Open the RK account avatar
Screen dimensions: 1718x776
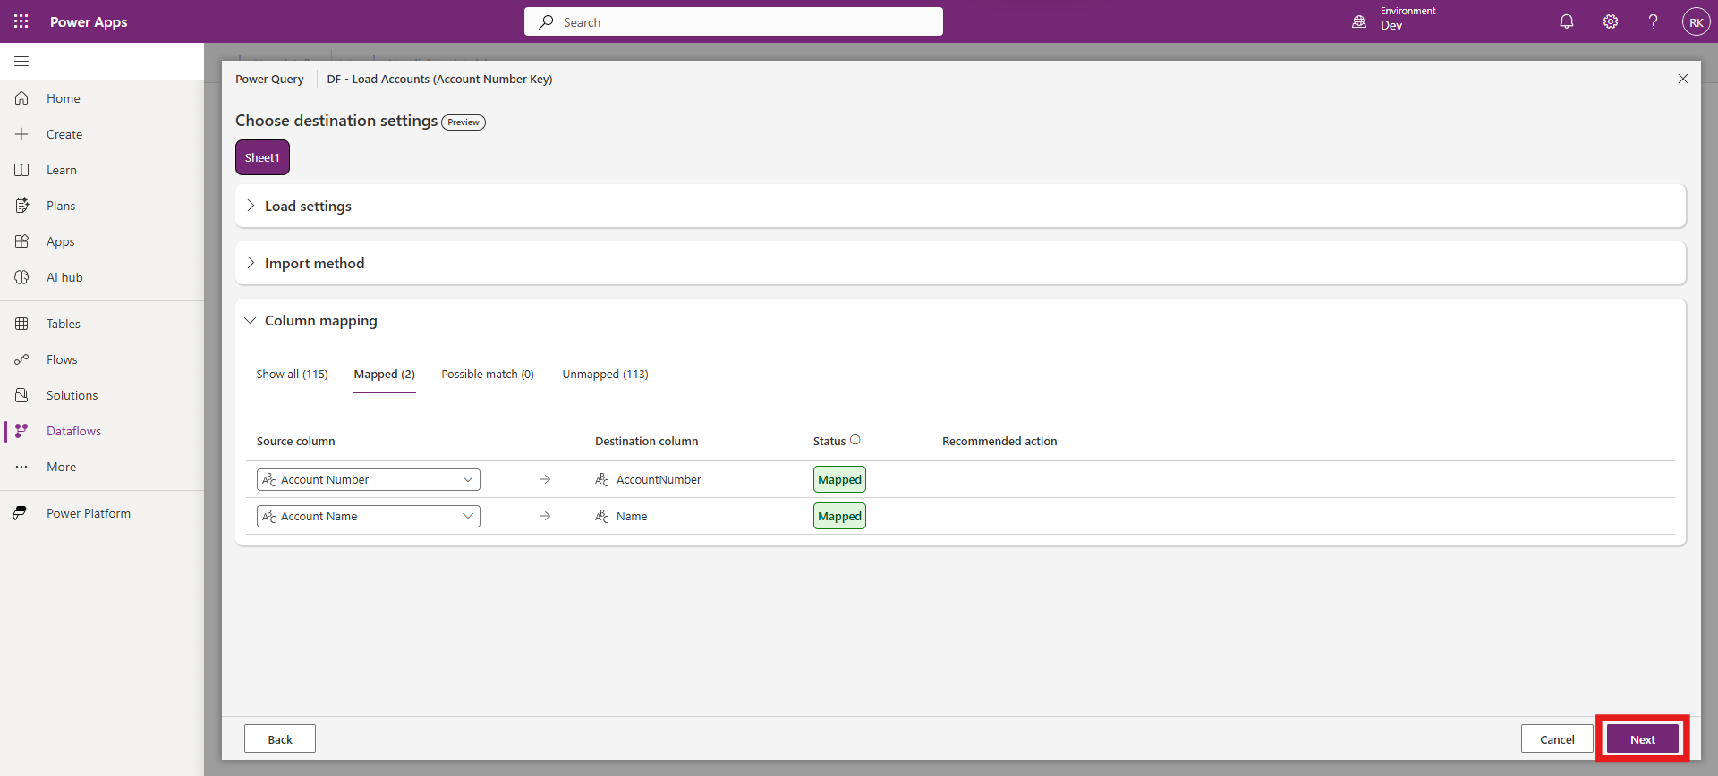click(x=1696, y=22)
